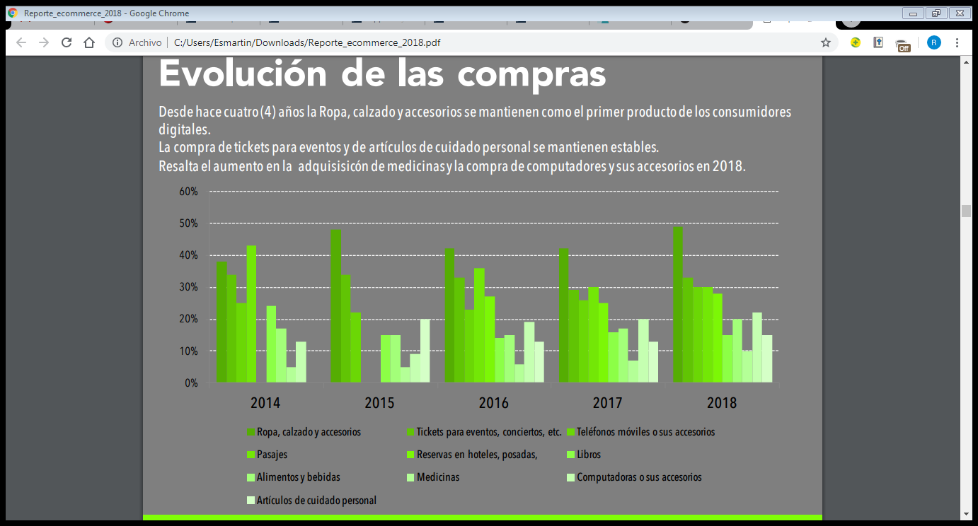Viewport: 978px width, 526px height.
Task: Go to the Chrome home page
Action: tap(89, 42)
